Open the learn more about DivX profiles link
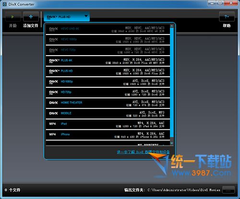 (143, 152)
